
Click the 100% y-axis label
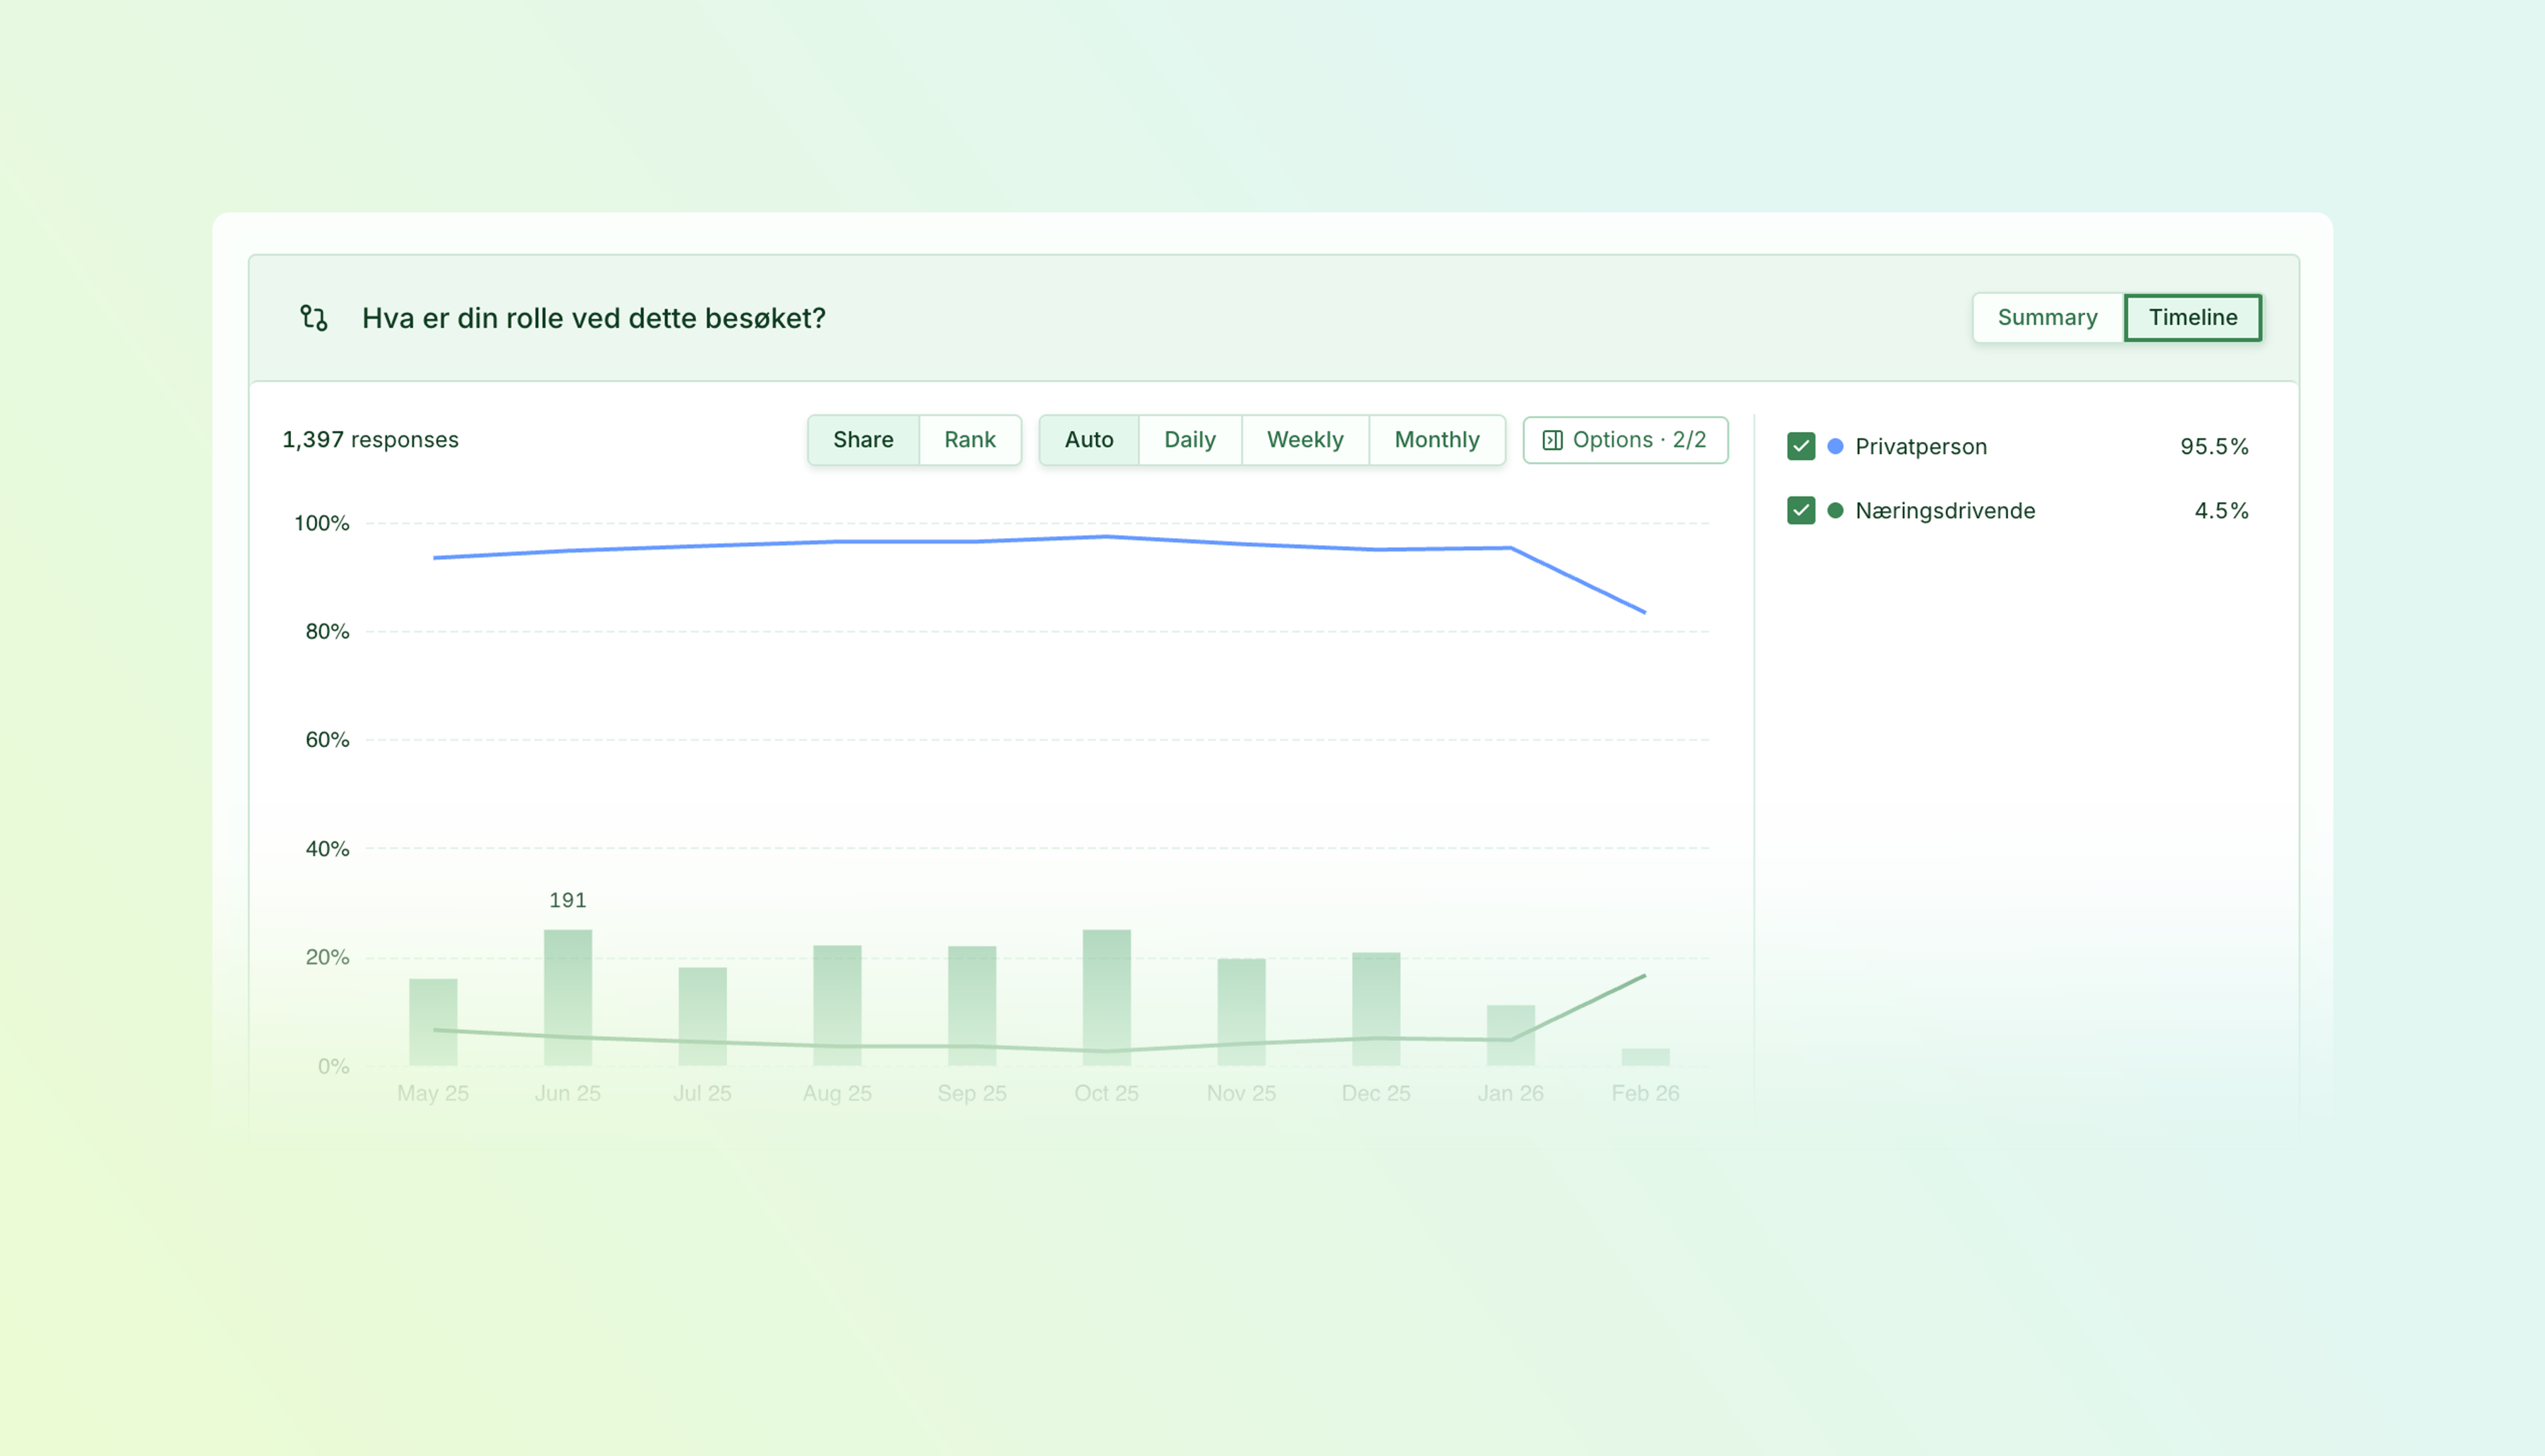pyautogui.click(x=321, y=523)
